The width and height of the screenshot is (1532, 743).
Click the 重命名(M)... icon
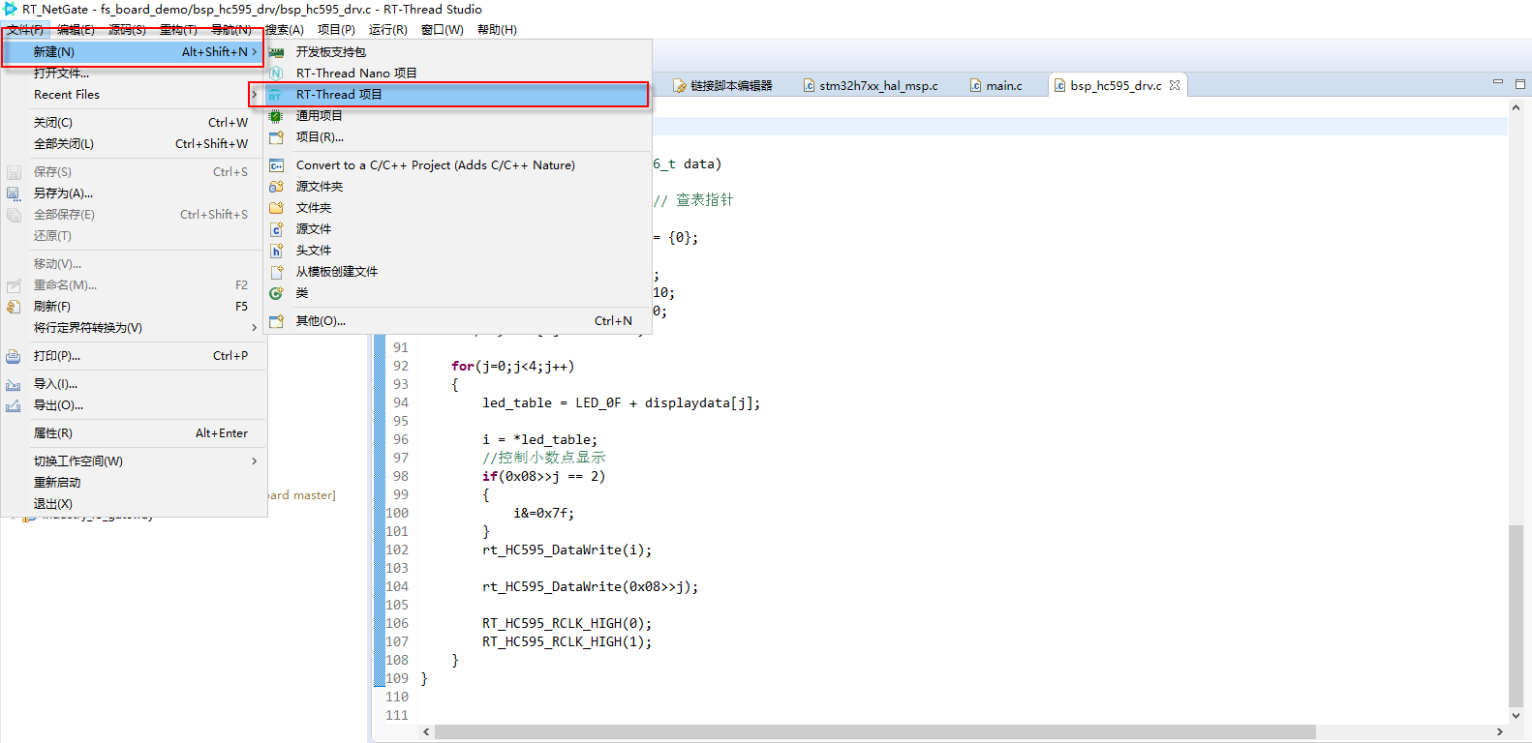14,285
